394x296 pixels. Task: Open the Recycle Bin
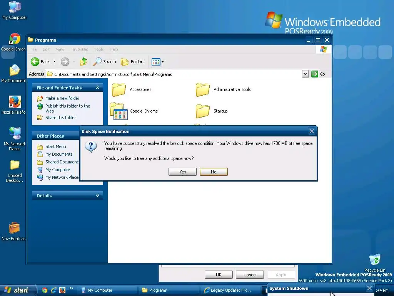tap(375, 263)
